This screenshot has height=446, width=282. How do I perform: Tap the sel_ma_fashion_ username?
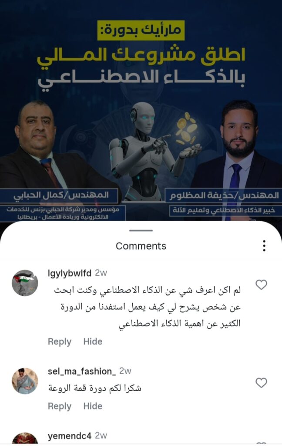(x=82, y=371)
